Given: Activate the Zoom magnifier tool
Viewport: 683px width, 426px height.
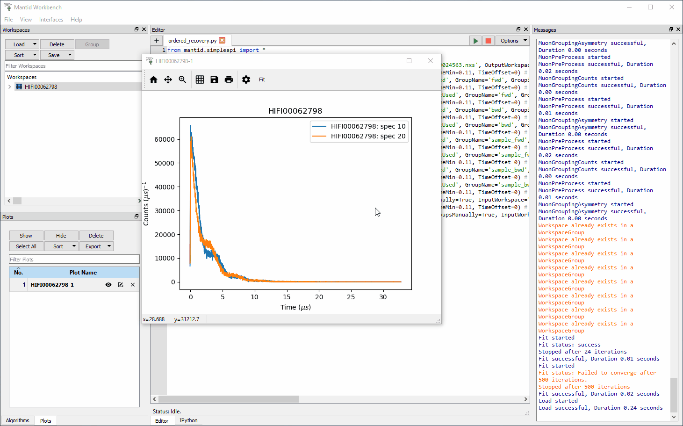Looking at the screenshot, I should [182, 79].
